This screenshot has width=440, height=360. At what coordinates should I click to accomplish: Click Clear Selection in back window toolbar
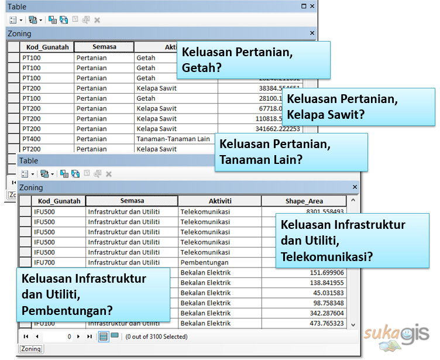point(75,19)
